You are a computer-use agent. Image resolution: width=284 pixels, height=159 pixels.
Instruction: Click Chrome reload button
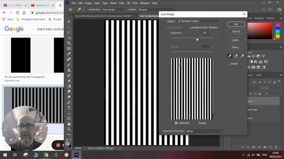(x=17, y=13)
